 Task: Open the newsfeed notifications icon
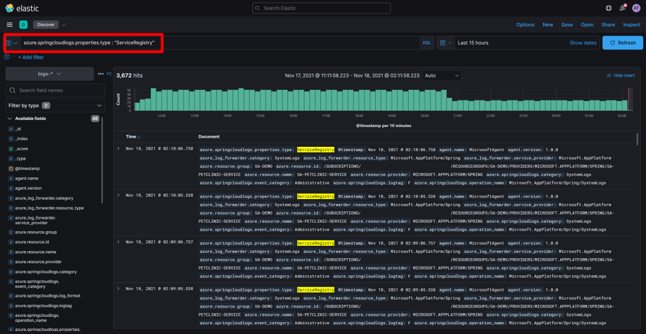622,8
